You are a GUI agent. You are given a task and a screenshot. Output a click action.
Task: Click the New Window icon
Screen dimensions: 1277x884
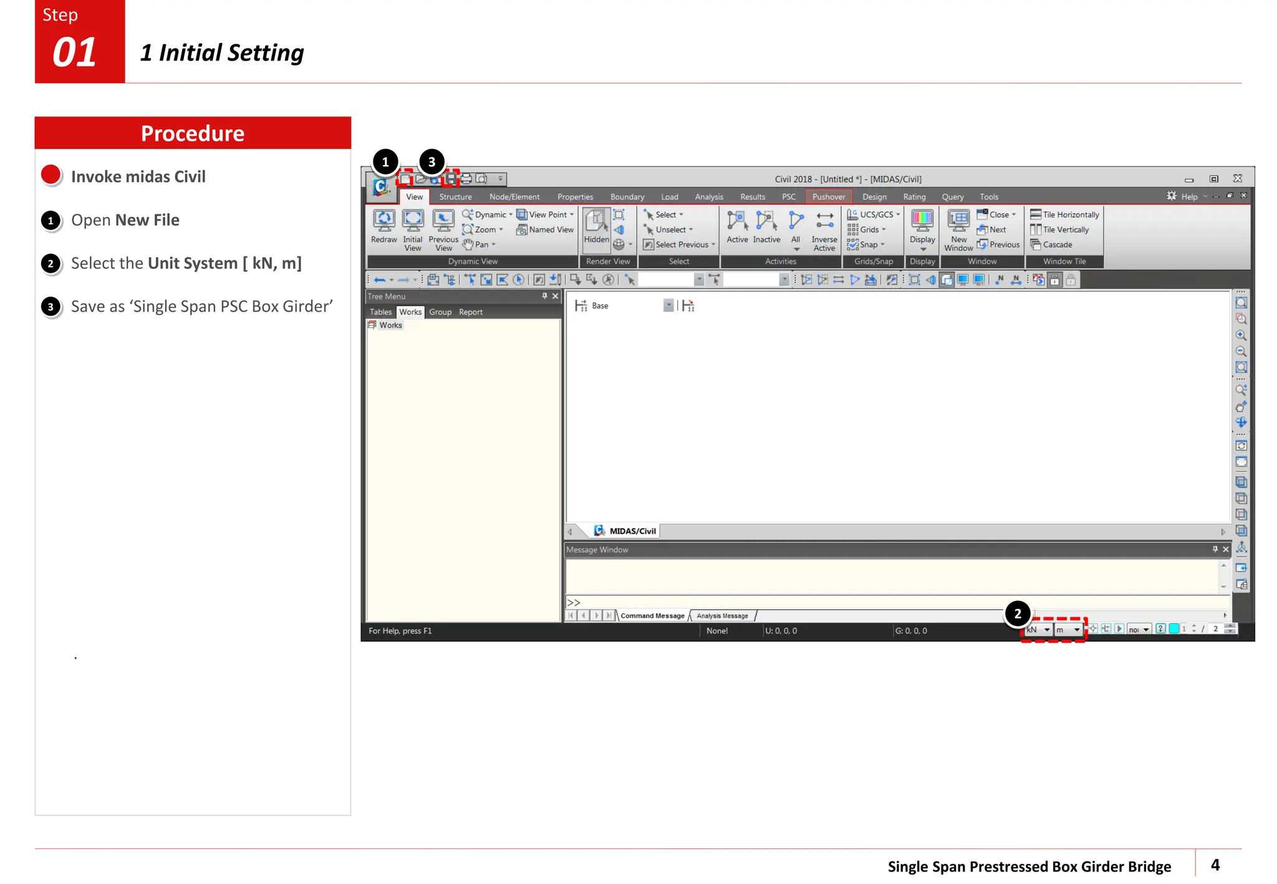[x=958, y=221]
